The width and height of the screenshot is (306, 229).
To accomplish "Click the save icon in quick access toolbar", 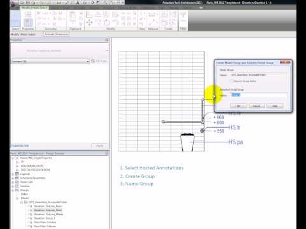I will click(x=28, y=3).
